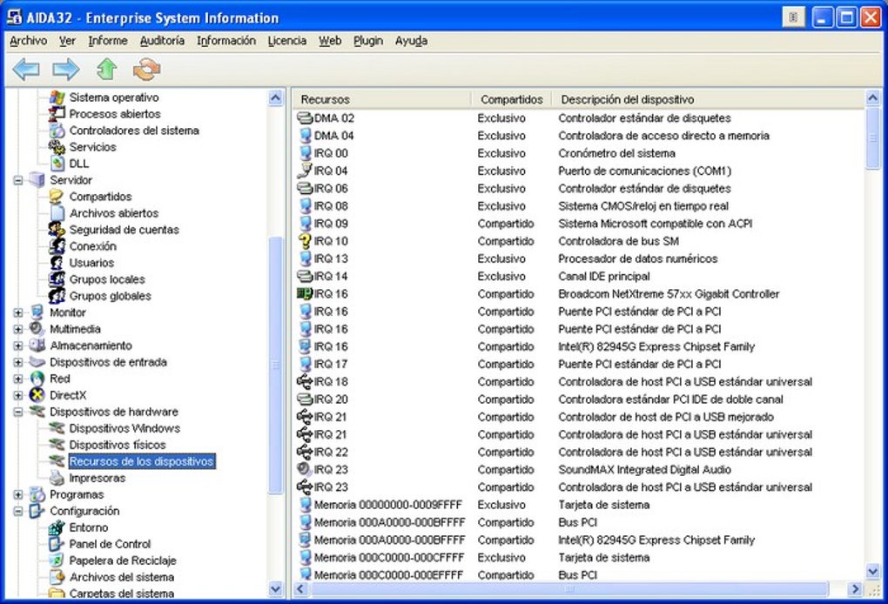Click the blue back arrow toolbar icon
Screen dimensions: 888x604
26,70
